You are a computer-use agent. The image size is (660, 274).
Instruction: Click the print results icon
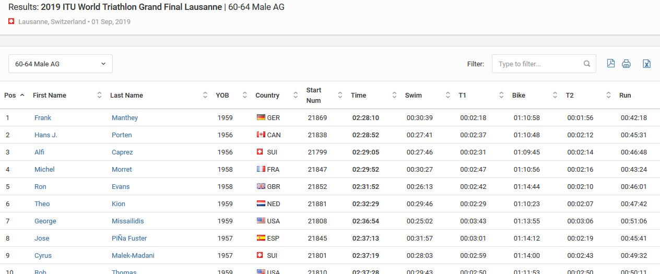[x=626, y=64]
